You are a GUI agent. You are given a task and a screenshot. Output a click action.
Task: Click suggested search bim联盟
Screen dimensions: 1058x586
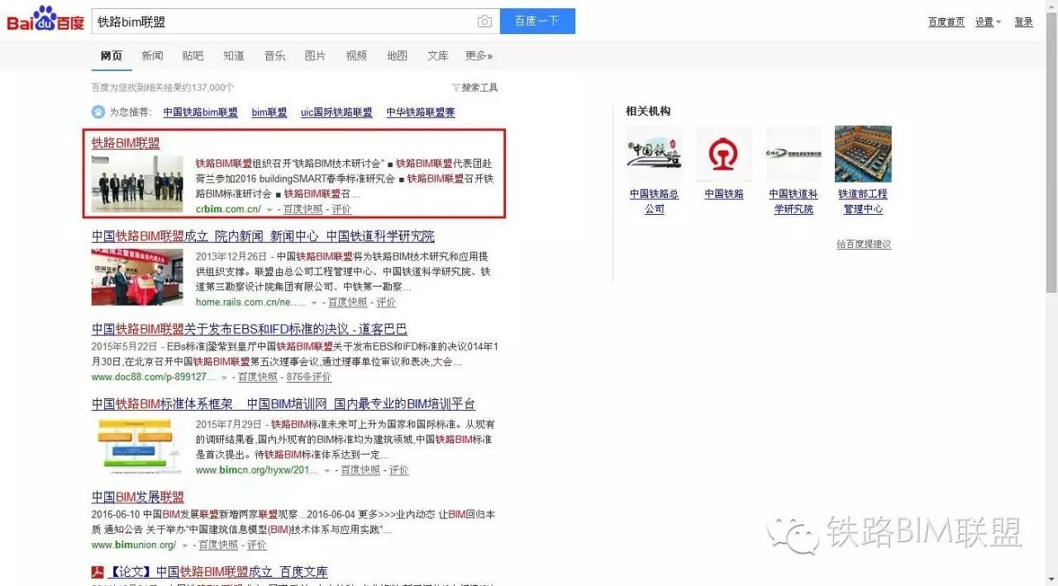pos(269,112)
